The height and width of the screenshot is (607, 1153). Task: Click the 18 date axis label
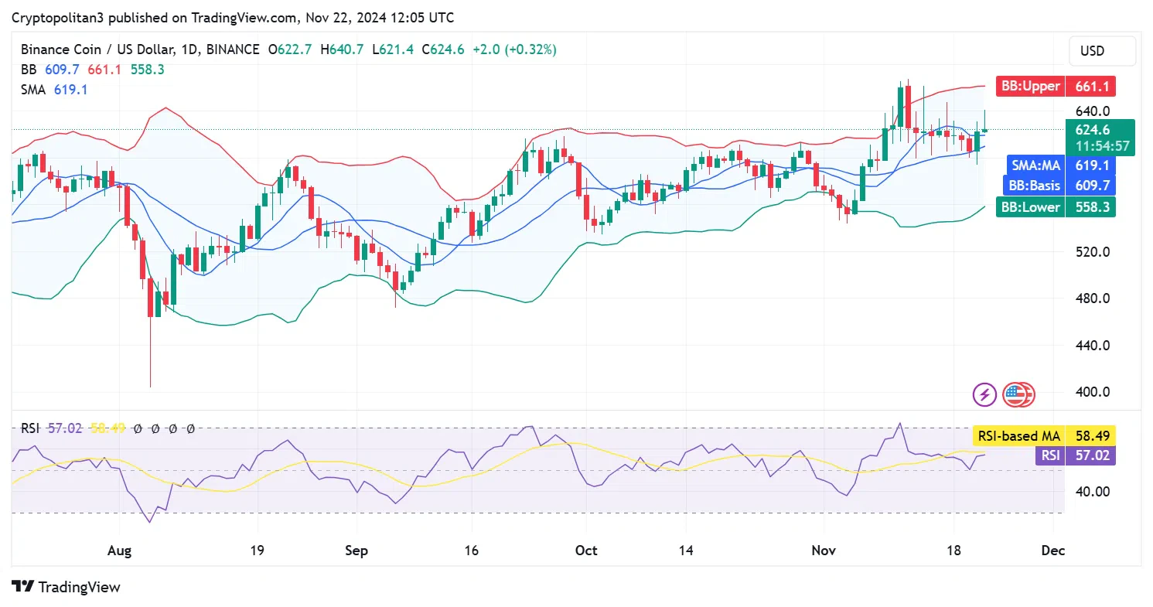coord(954,551)
